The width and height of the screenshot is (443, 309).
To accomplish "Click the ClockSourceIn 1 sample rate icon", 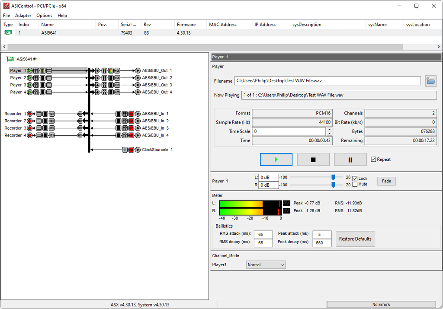I will pyautogui.click(x=125, y=150).
